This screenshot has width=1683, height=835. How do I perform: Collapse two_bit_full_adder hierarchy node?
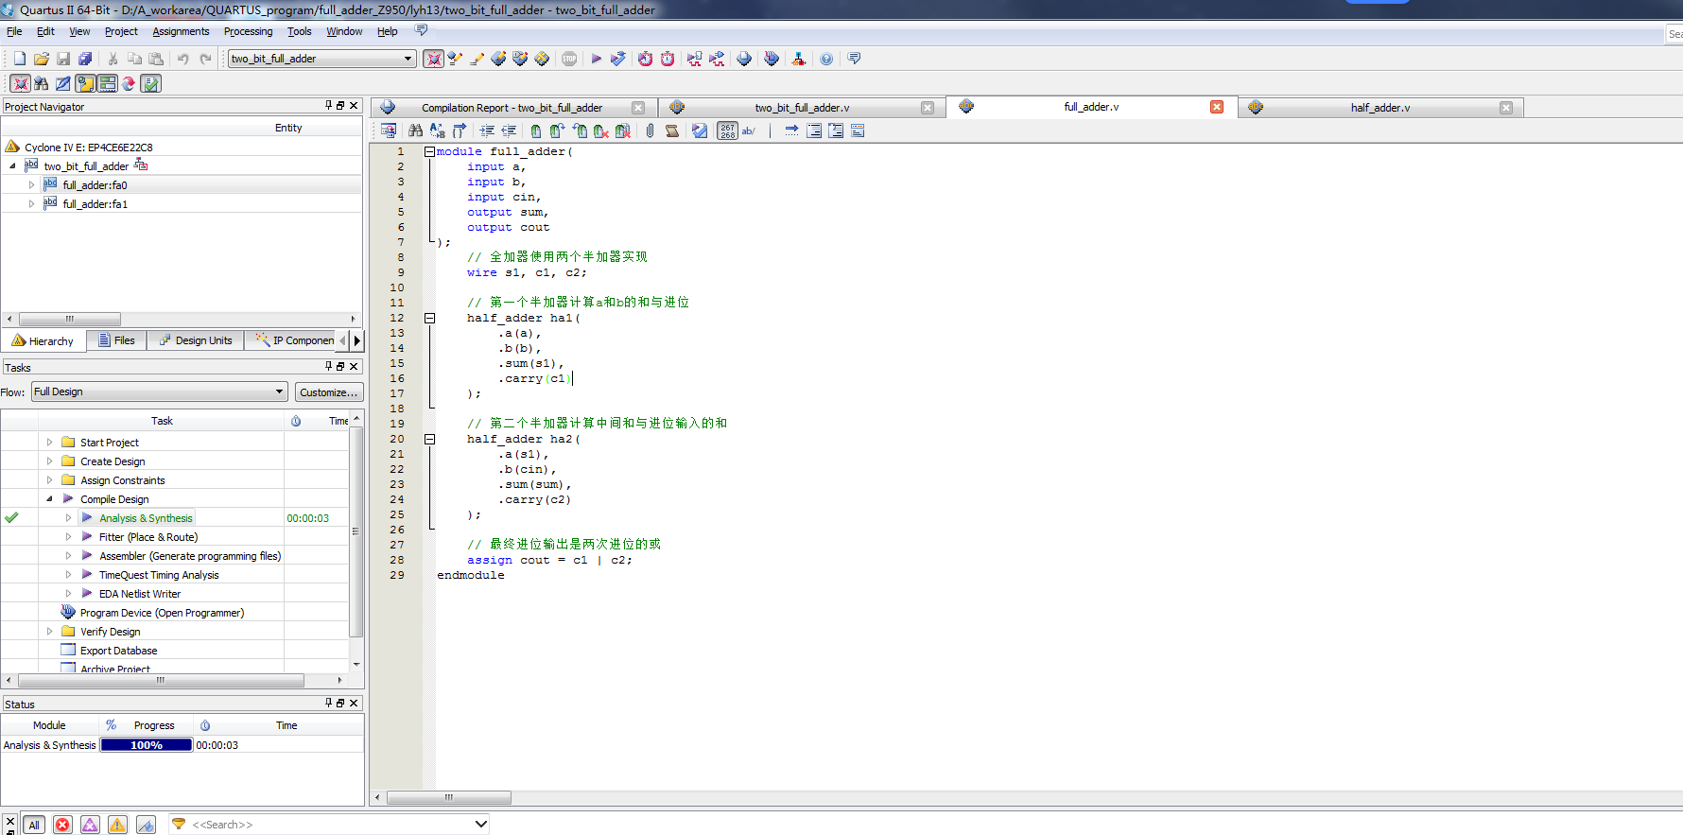coord(12,166)
